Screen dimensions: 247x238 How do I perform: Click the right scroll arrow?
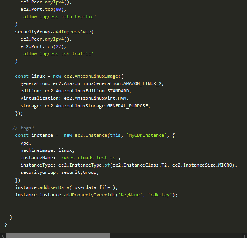point(244,236)
